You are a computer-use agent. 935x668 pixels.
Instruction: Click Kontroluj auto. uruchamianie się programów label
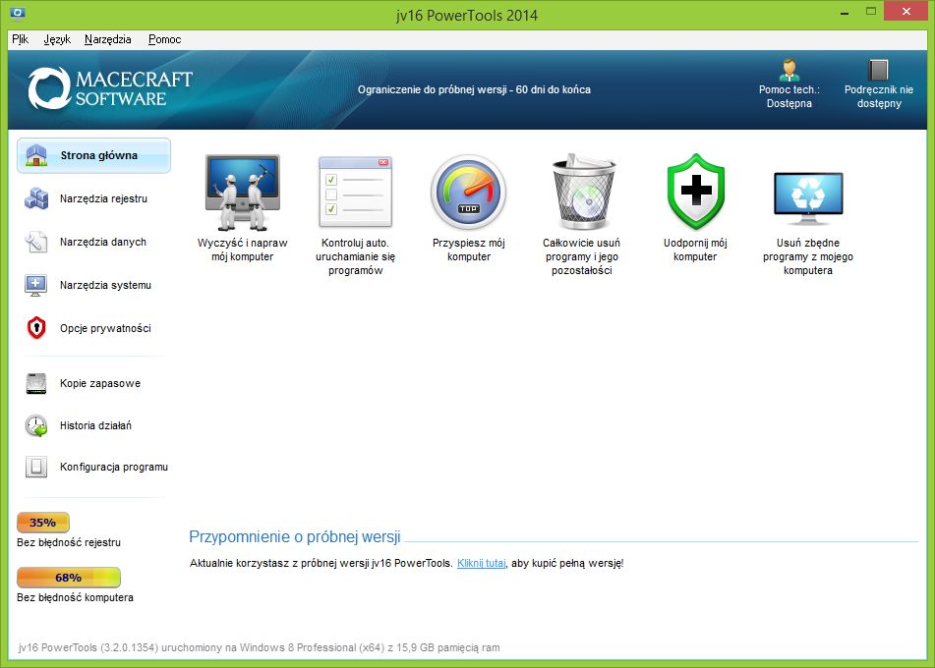(355, 256)
